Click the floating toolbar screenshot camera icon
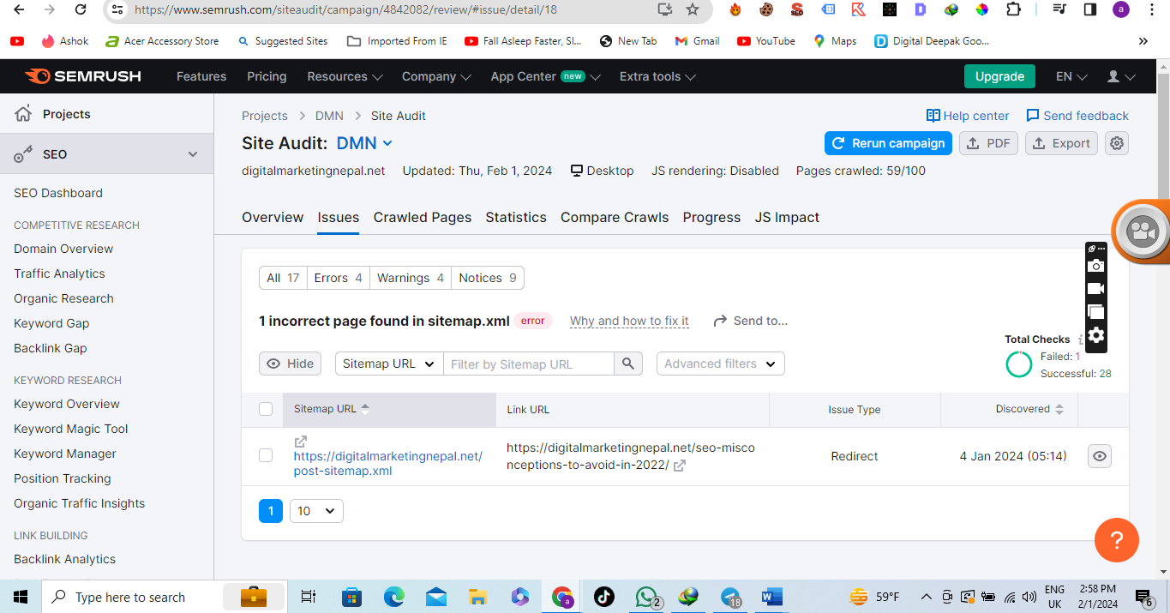1170x613 pixels. pos(1096,266)
